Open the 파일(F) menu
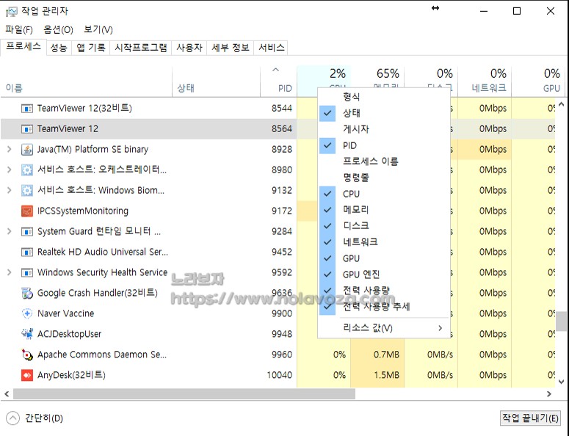This screenshot has width=569, height=436. pyautogui.click(x=19, y=30)
